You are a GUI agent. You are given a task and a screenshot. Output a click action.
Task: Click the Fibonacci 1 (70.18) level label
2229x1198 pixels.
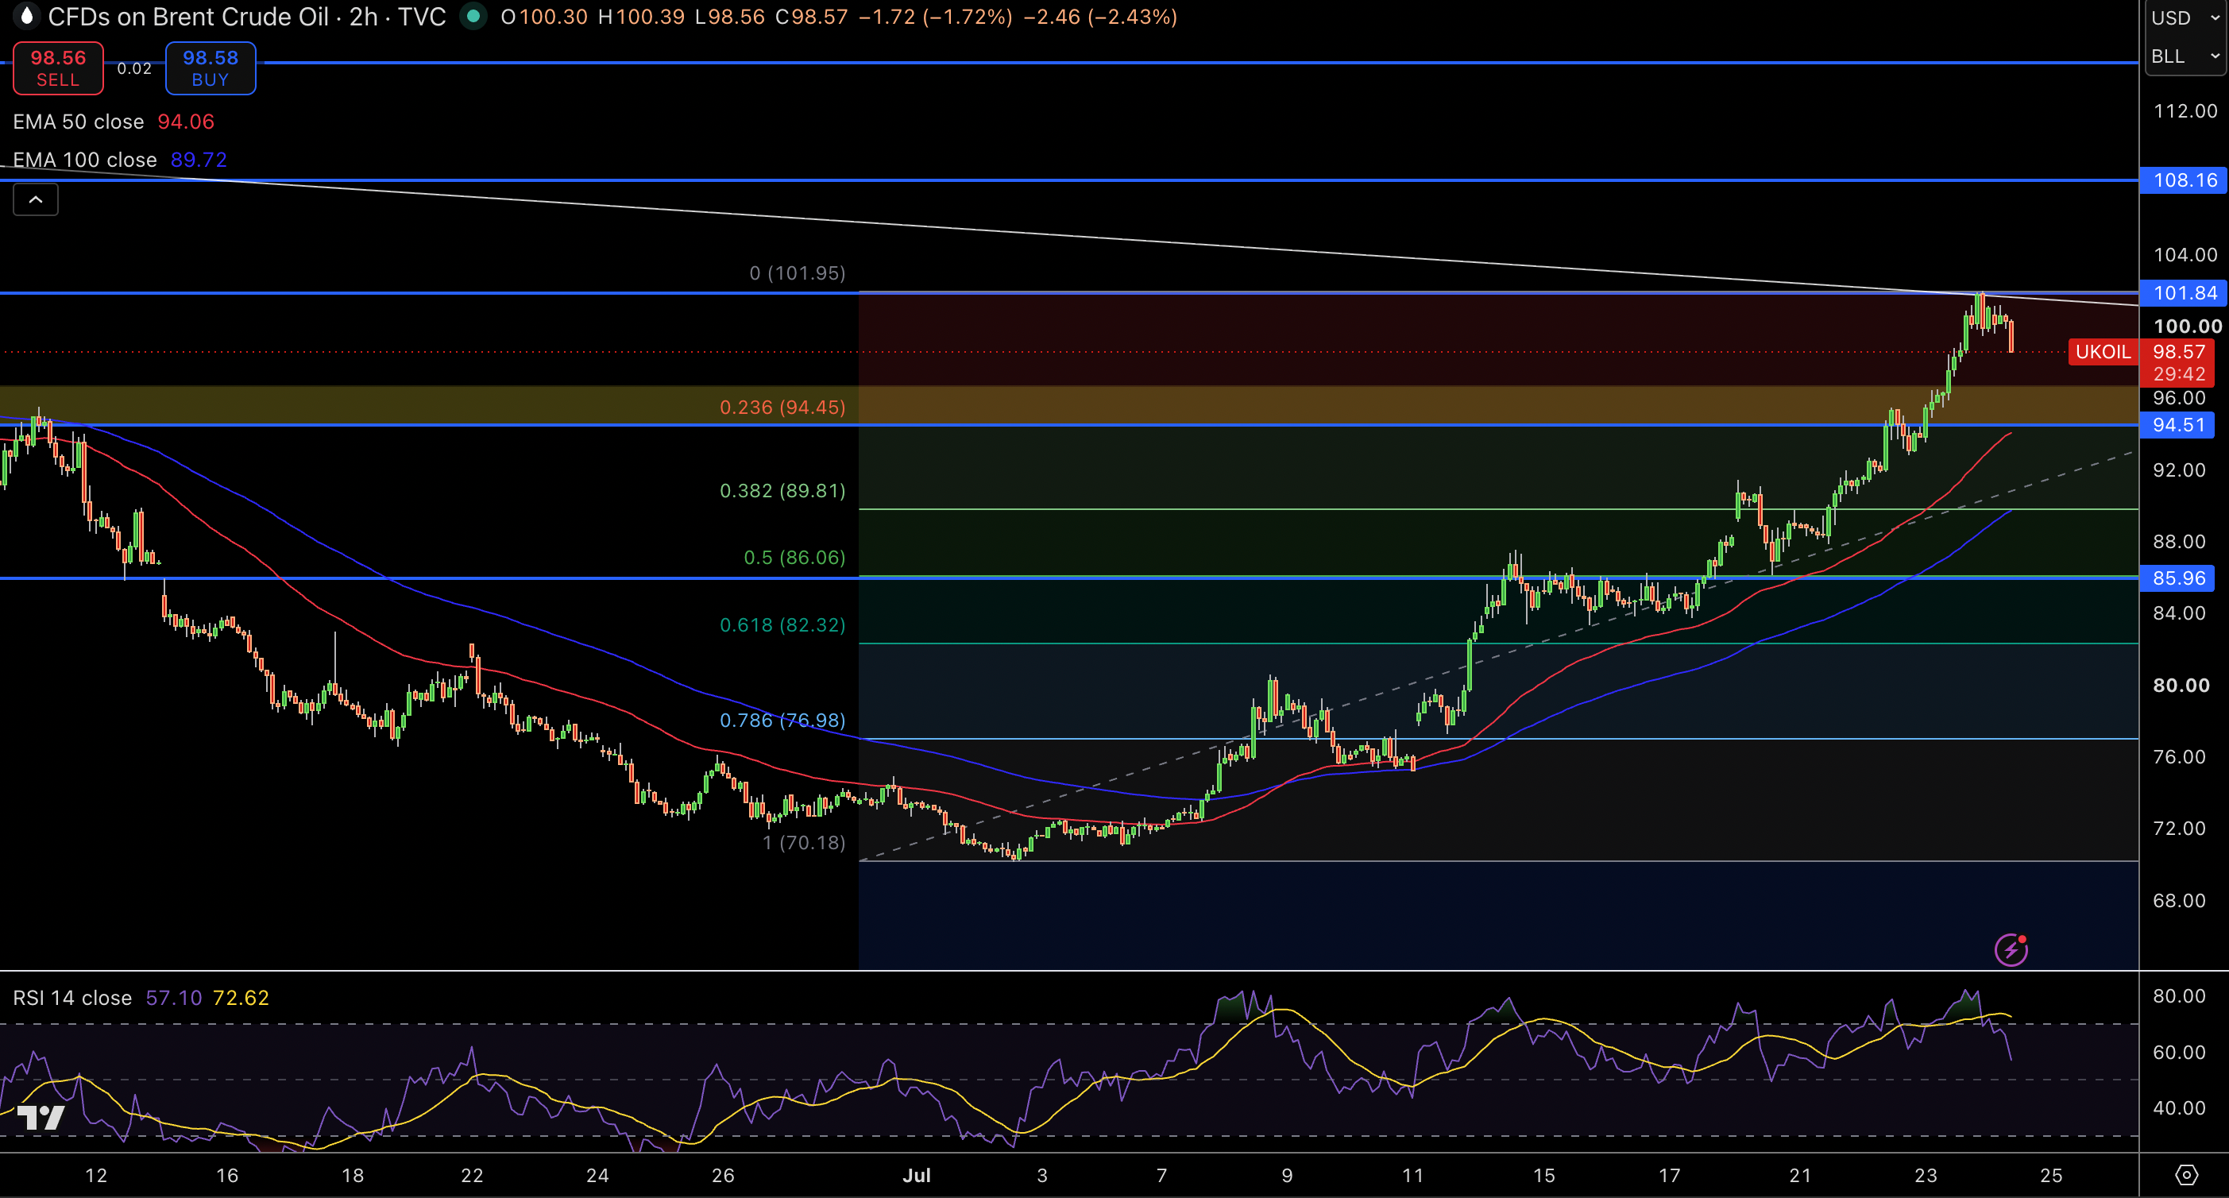[x=804, y=843]
